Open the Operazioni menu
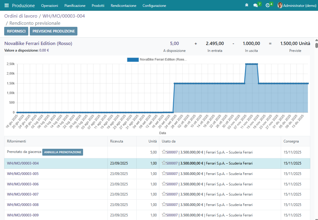The height and width of the screenshot is (220, 318). tap(49, 6)
